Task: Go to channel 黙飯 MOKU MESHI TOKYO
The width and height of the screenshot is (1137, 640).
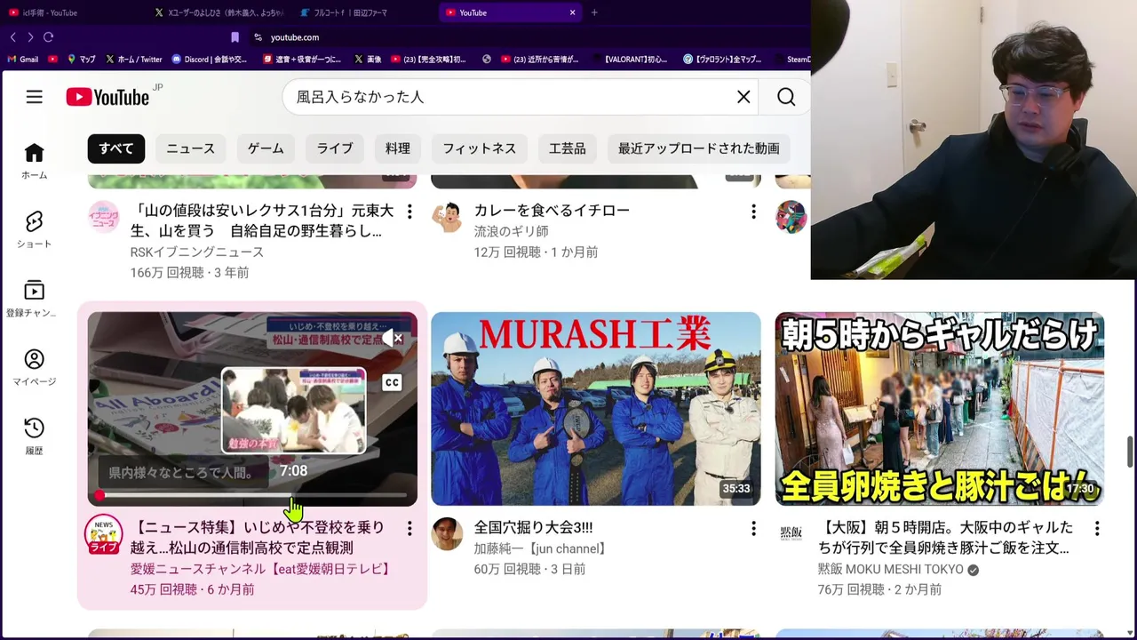Action: tap(891, 569)
